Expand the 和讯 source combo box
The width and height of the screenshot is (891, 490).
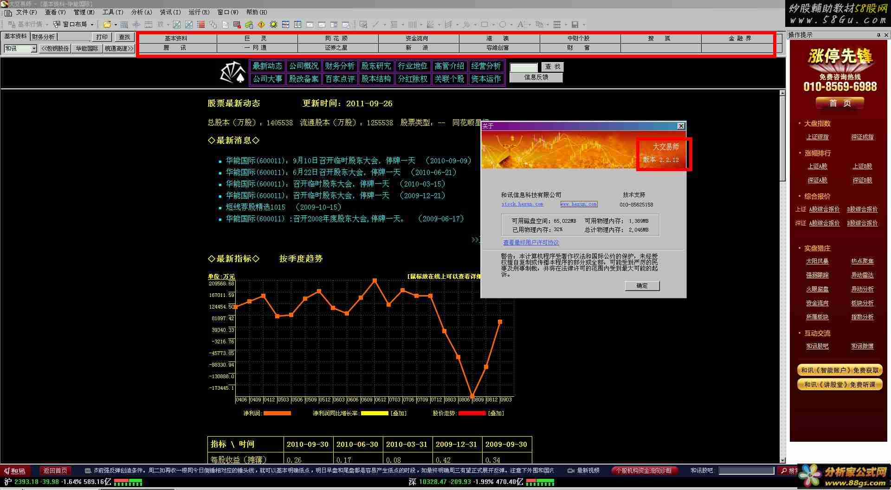[x=33, y=49]
